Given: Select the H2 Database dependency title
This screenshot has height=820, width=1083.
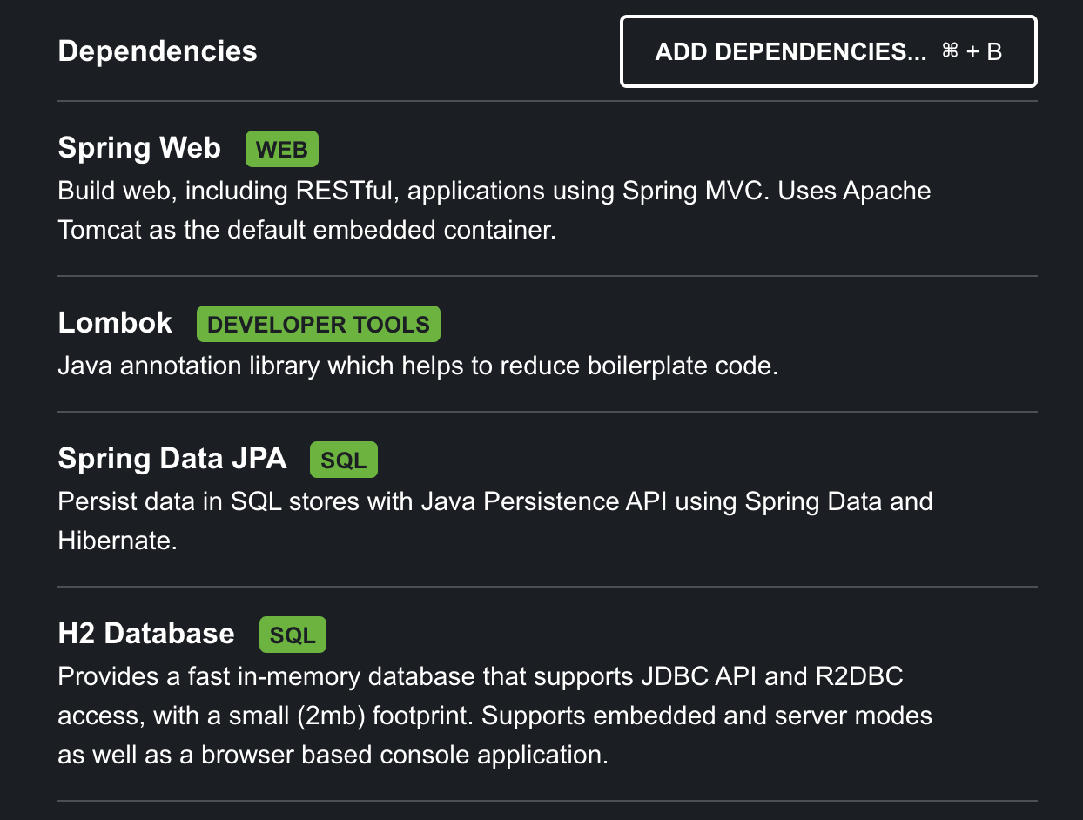Looking at the screenshot, I should click(x=146, y=633).
